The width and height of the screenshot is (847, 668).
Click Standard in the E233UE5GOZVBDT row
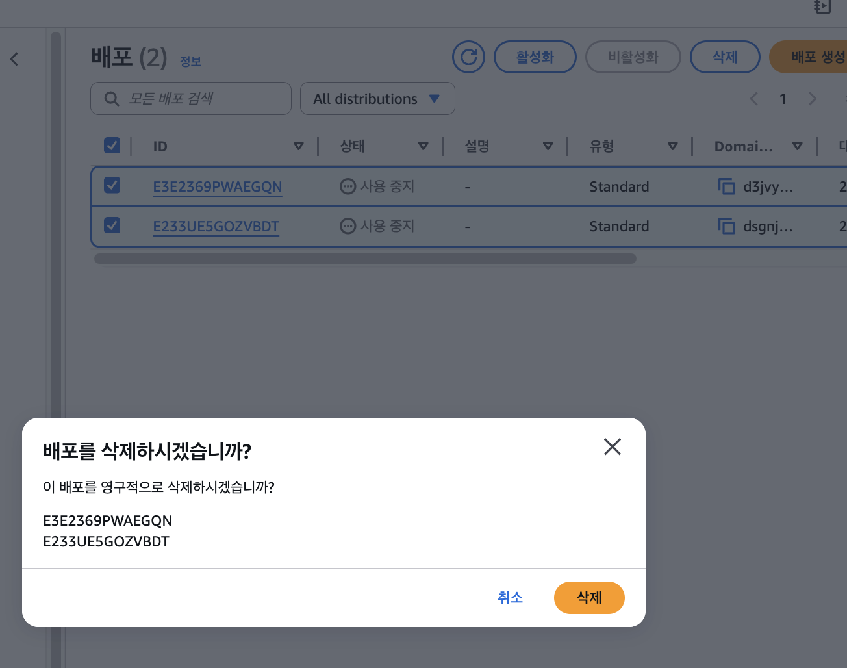(x=619, y=227)
